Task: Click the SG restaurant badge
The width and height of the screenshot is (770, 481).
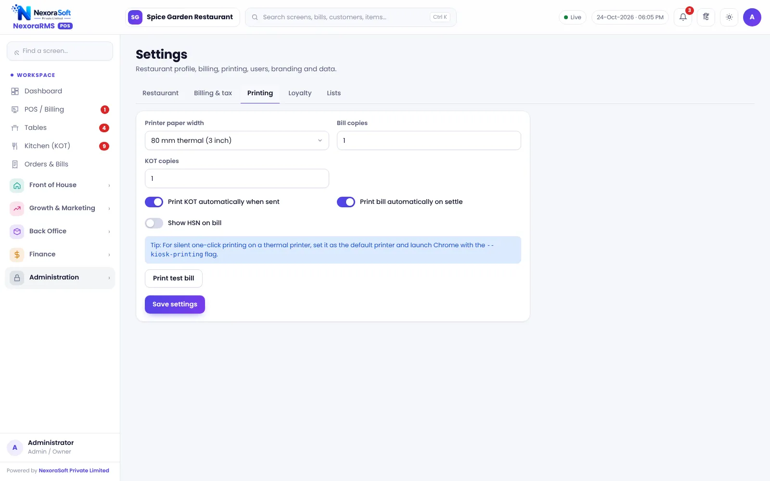Action: pos(135,17)
